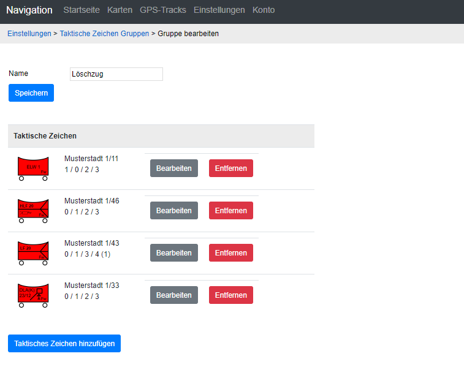Click the DLA(K) 23/12 tactical sign icon
This screenshot has height=367, width=464.
pos(33,295)
